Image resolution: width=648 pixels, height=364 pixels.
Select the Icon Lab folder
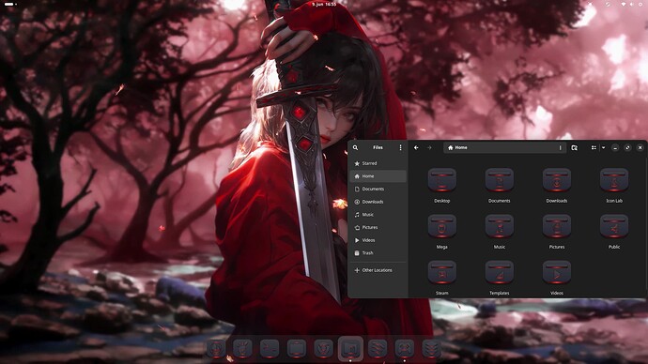pyautogui.click(x=614, y=180)
